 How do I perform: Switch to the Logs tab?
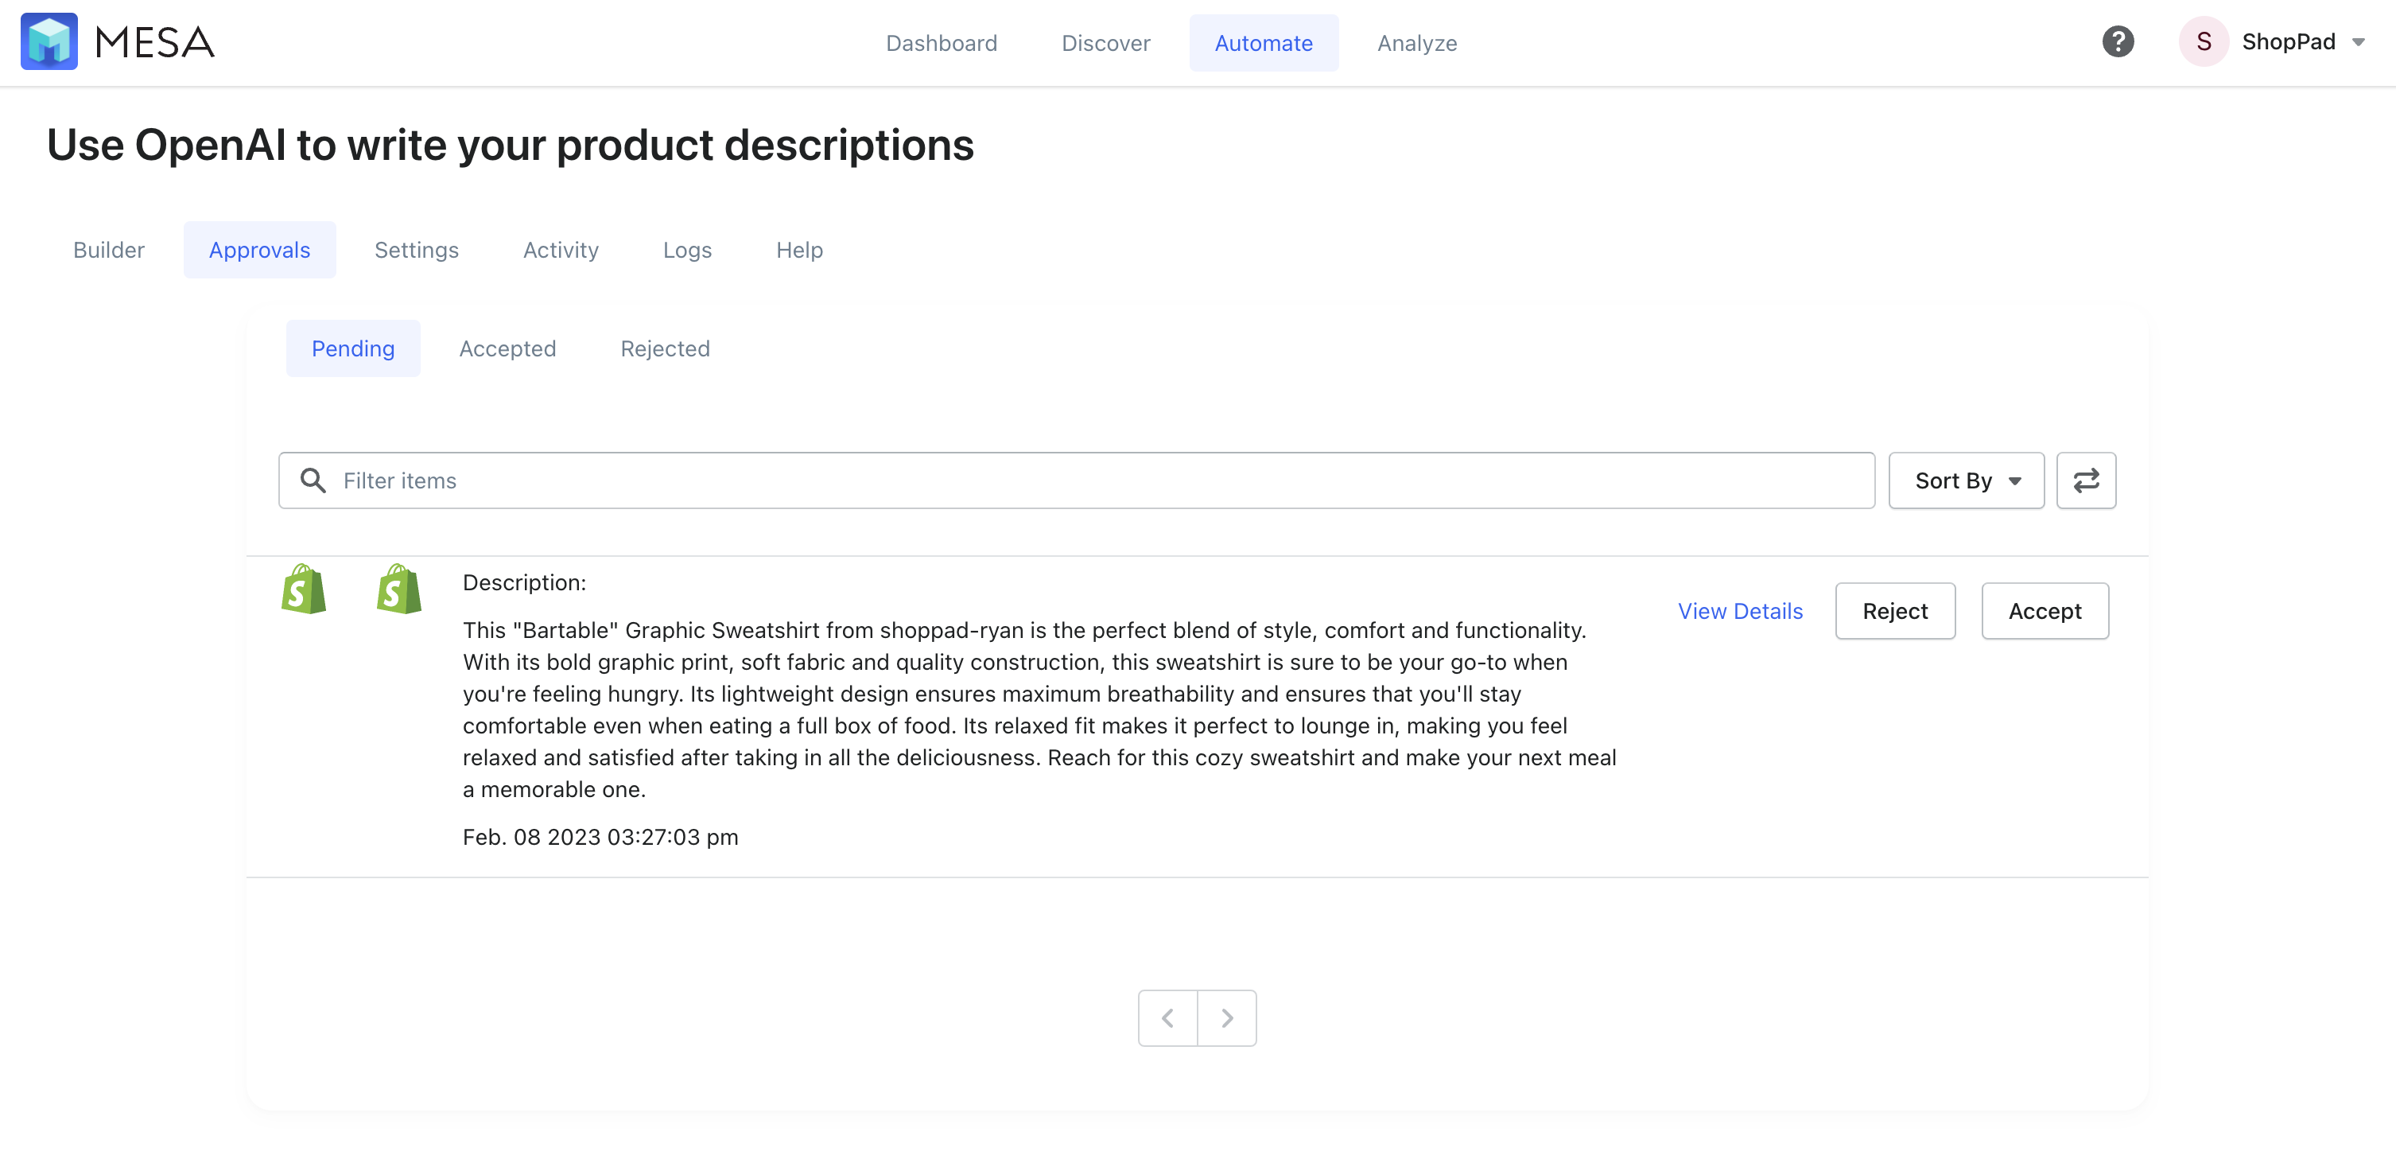click(x=687, y=250)
